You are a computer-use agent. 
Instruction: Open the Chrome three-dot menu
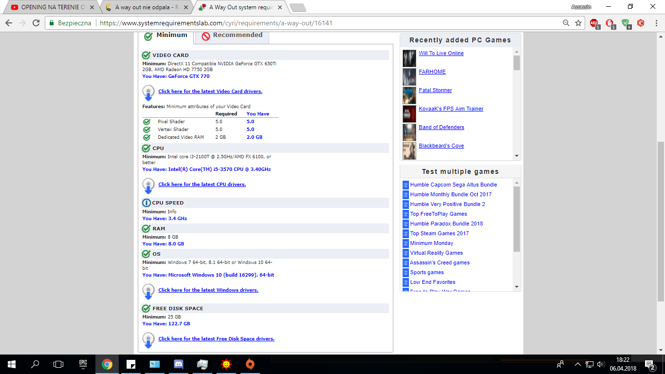click(x=655, y=23)
